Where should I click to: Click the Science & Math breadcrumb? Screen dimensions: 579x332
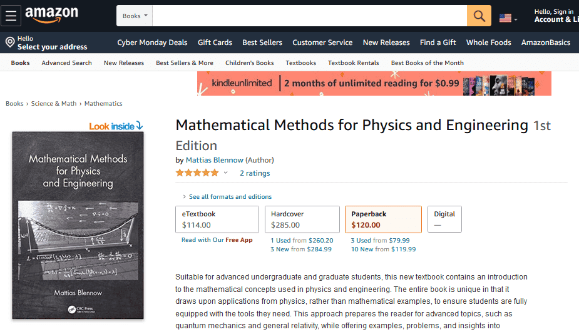54,104
